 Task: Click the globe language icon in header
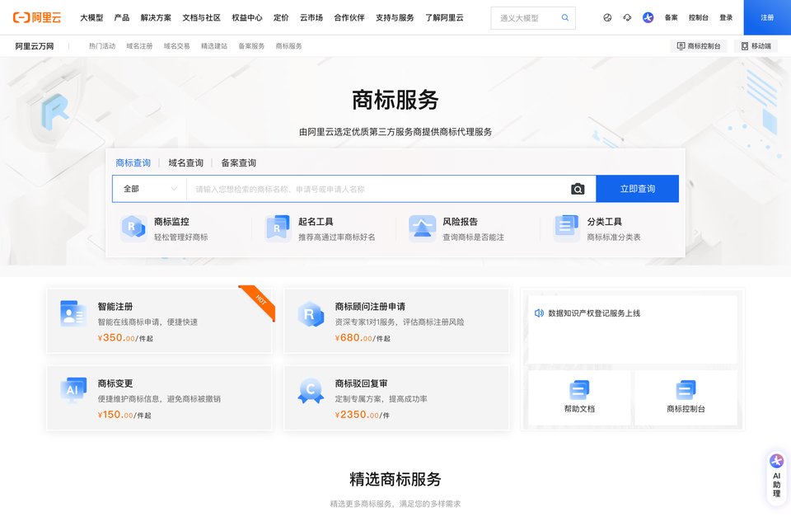(x=607, y=17)
